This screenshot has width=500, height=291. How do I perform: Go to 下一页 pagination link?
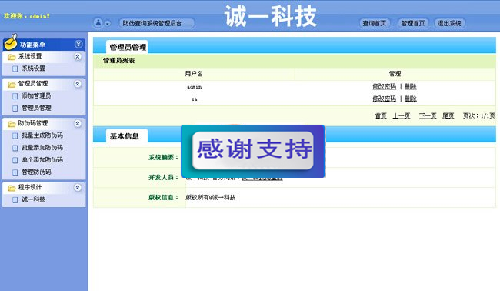428,115
